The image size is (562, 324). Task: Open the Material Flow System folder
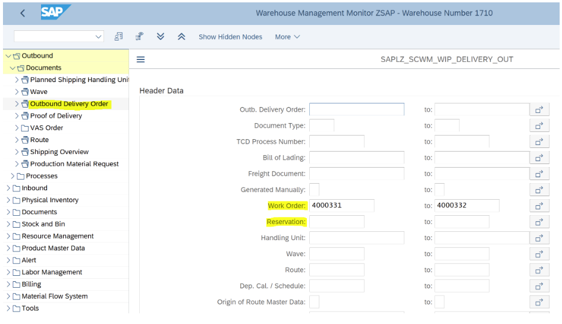pyautogui.click(x=55, y=297)
